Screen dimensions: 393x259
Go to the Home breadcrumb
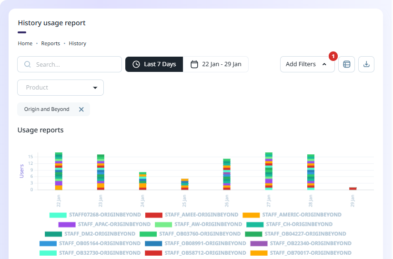pos(25,43)
